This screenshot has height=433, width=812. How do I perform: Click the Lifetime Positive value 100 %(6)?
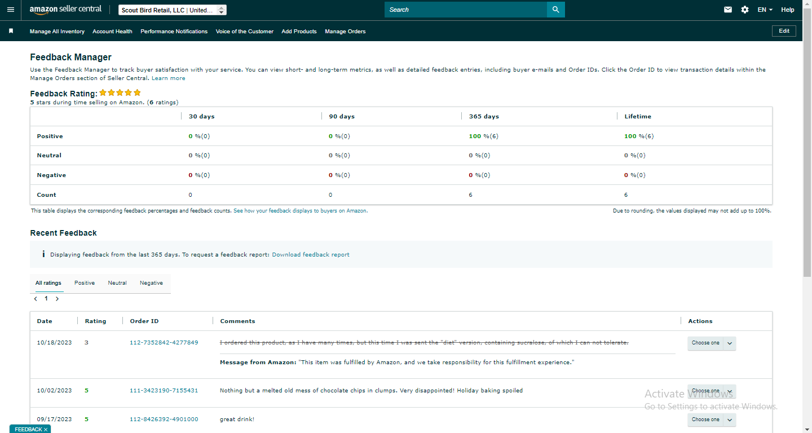pyautogui.click(x=639, y=136)
